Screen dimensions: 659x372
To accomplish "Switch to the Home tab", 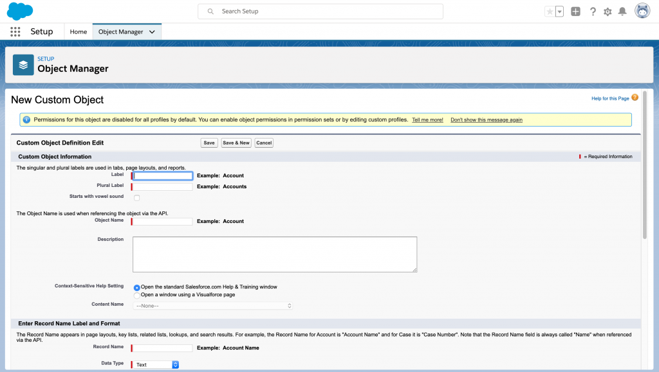I will pos(79,31).
